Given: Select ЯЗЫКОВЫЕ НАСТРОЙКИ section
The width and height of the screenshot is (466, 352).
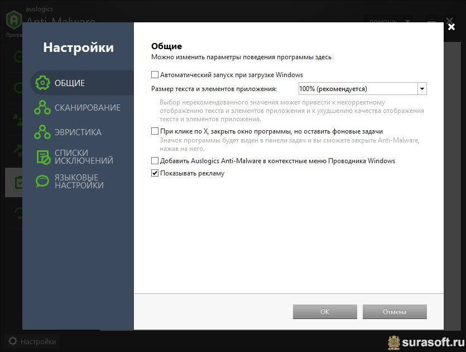Looking at the screenshot, I should pyautogui.click(x=83, y=181).
